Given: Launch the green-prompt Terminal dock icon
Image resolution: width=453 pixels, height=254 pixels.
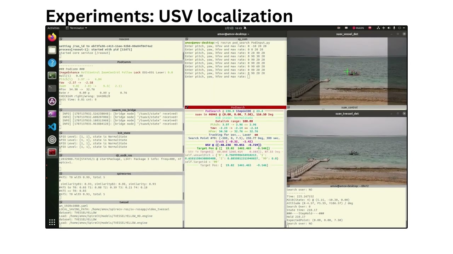Looking at the screenshot, I should tap(52, 75).
